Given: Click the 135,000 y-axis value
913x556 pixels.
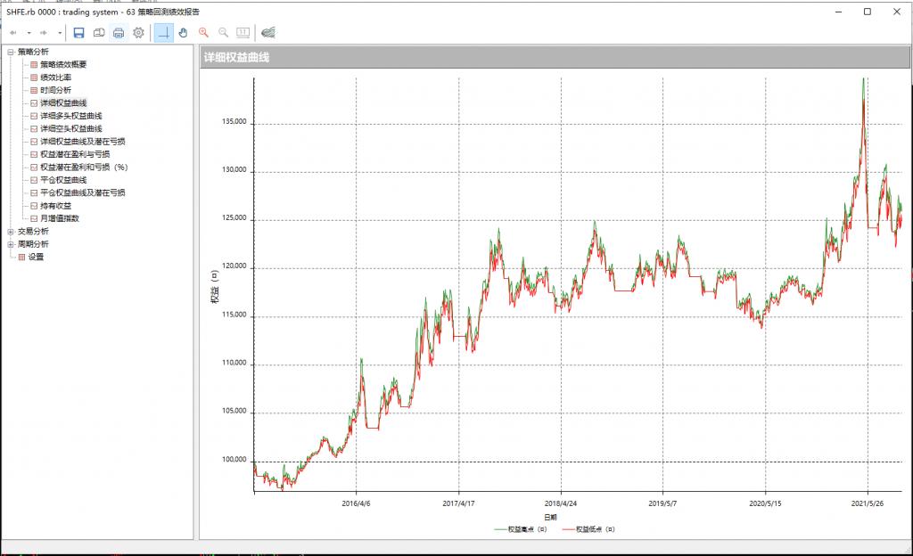Looking at the screenshot, I should pyautogui.click(x=234, y=122).
